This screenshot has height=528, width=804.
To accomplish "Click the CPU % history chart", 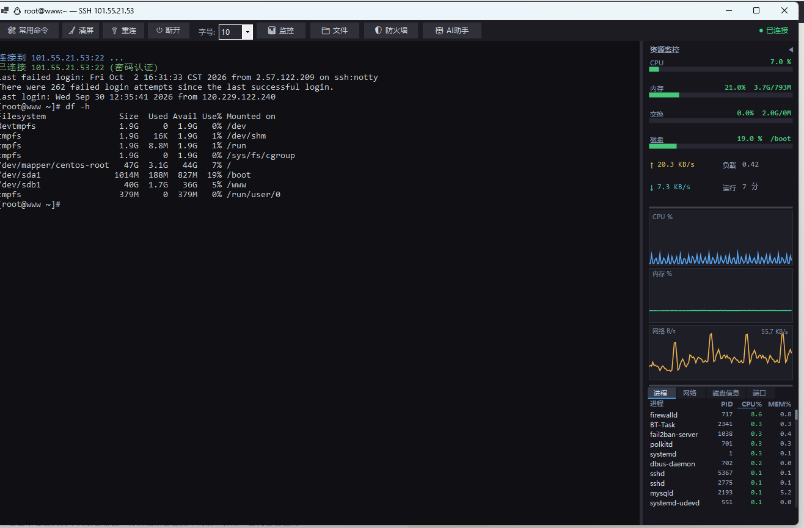I will (x=720, y=238).
